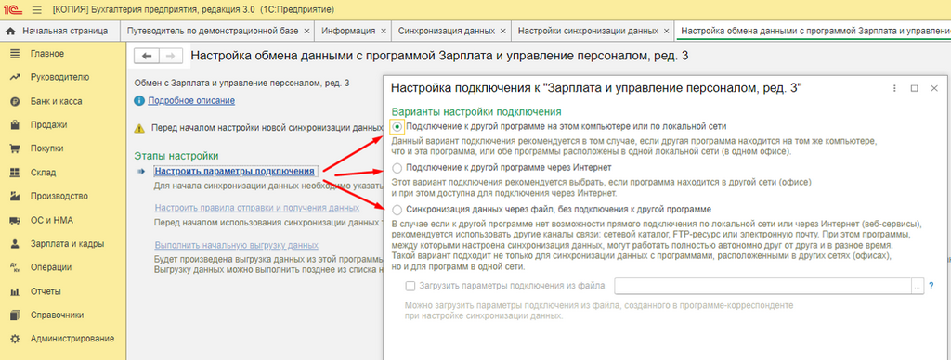The height and width of the screenshot is (360, 951).
Task: Go forward with the right arrow button
Action: click(171, 56)
